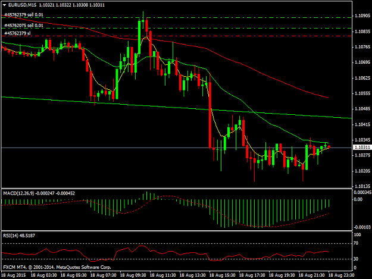Click the 1.10555 price scale value

click(362, 93)
